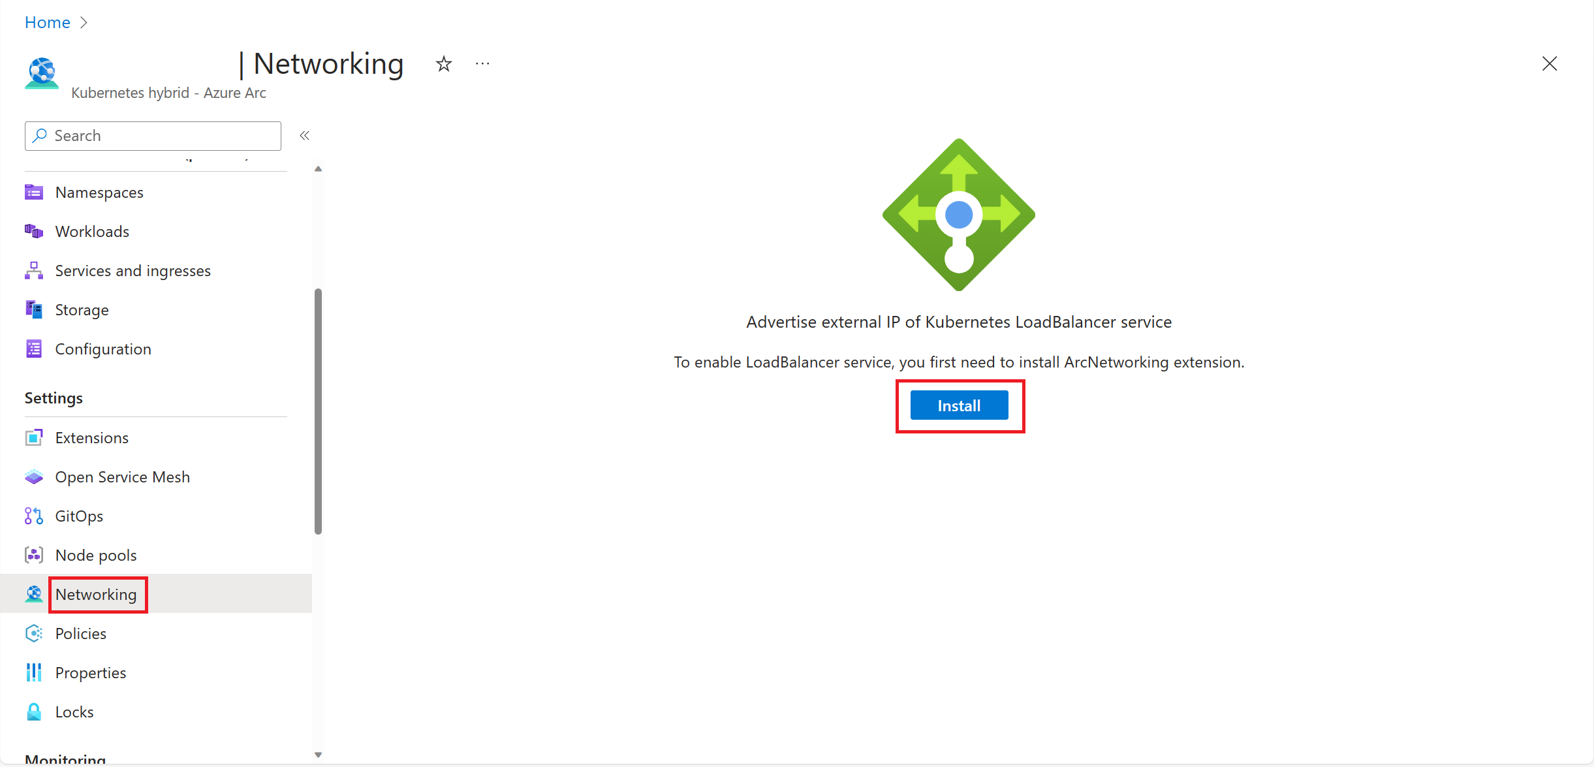1594x767 pixels.
Task: Click the Storage icon in sidebar
Action: click(34, 310)
